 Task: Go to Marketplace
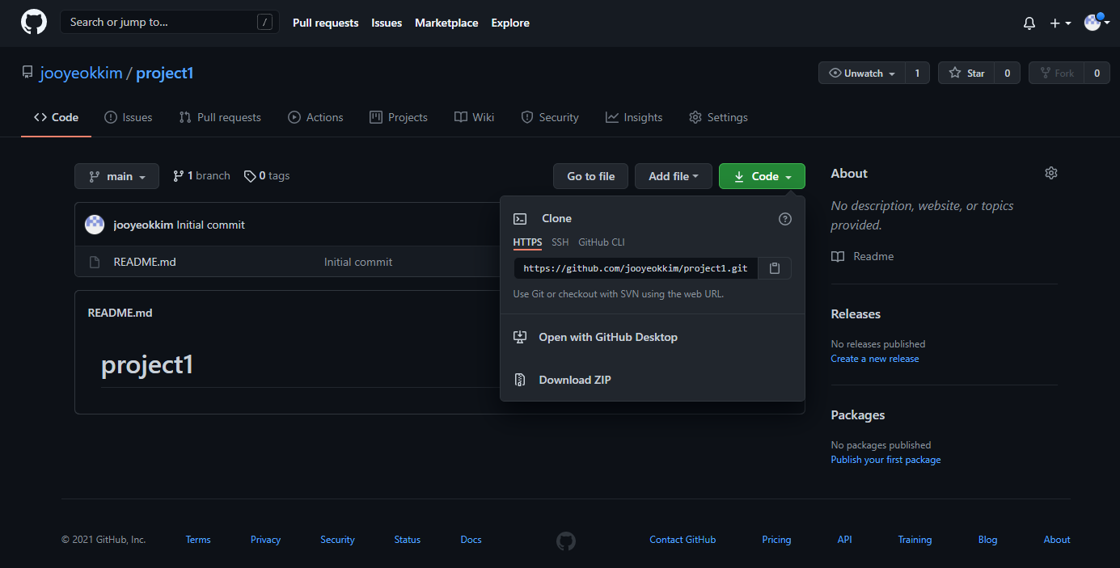pyautogui.click(x=446, y=23)
